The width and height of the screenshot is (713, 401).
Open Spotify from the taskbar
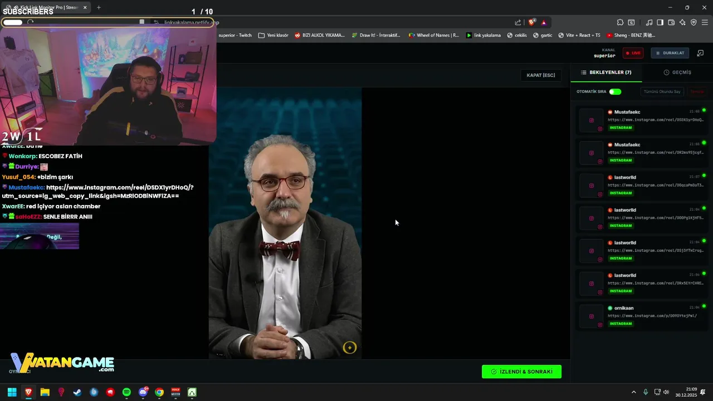pos(126,392)
